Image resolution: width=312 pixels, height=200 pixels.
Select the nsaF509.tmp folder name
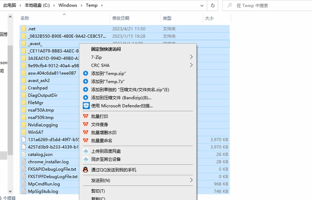click(41, 117)
